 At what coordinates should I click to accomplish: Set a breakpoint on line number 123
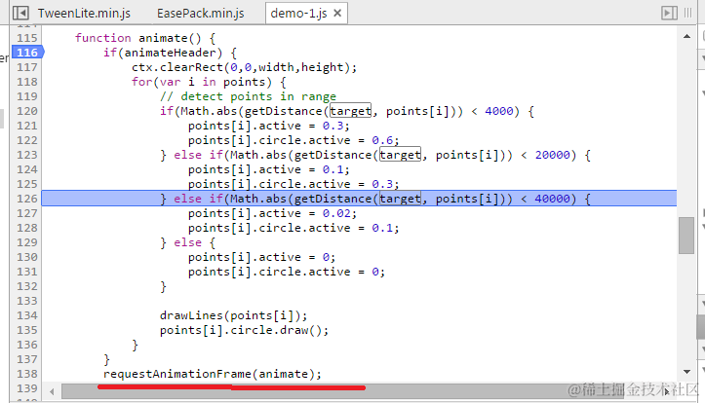pyautogui.click(x=27, y=155)
